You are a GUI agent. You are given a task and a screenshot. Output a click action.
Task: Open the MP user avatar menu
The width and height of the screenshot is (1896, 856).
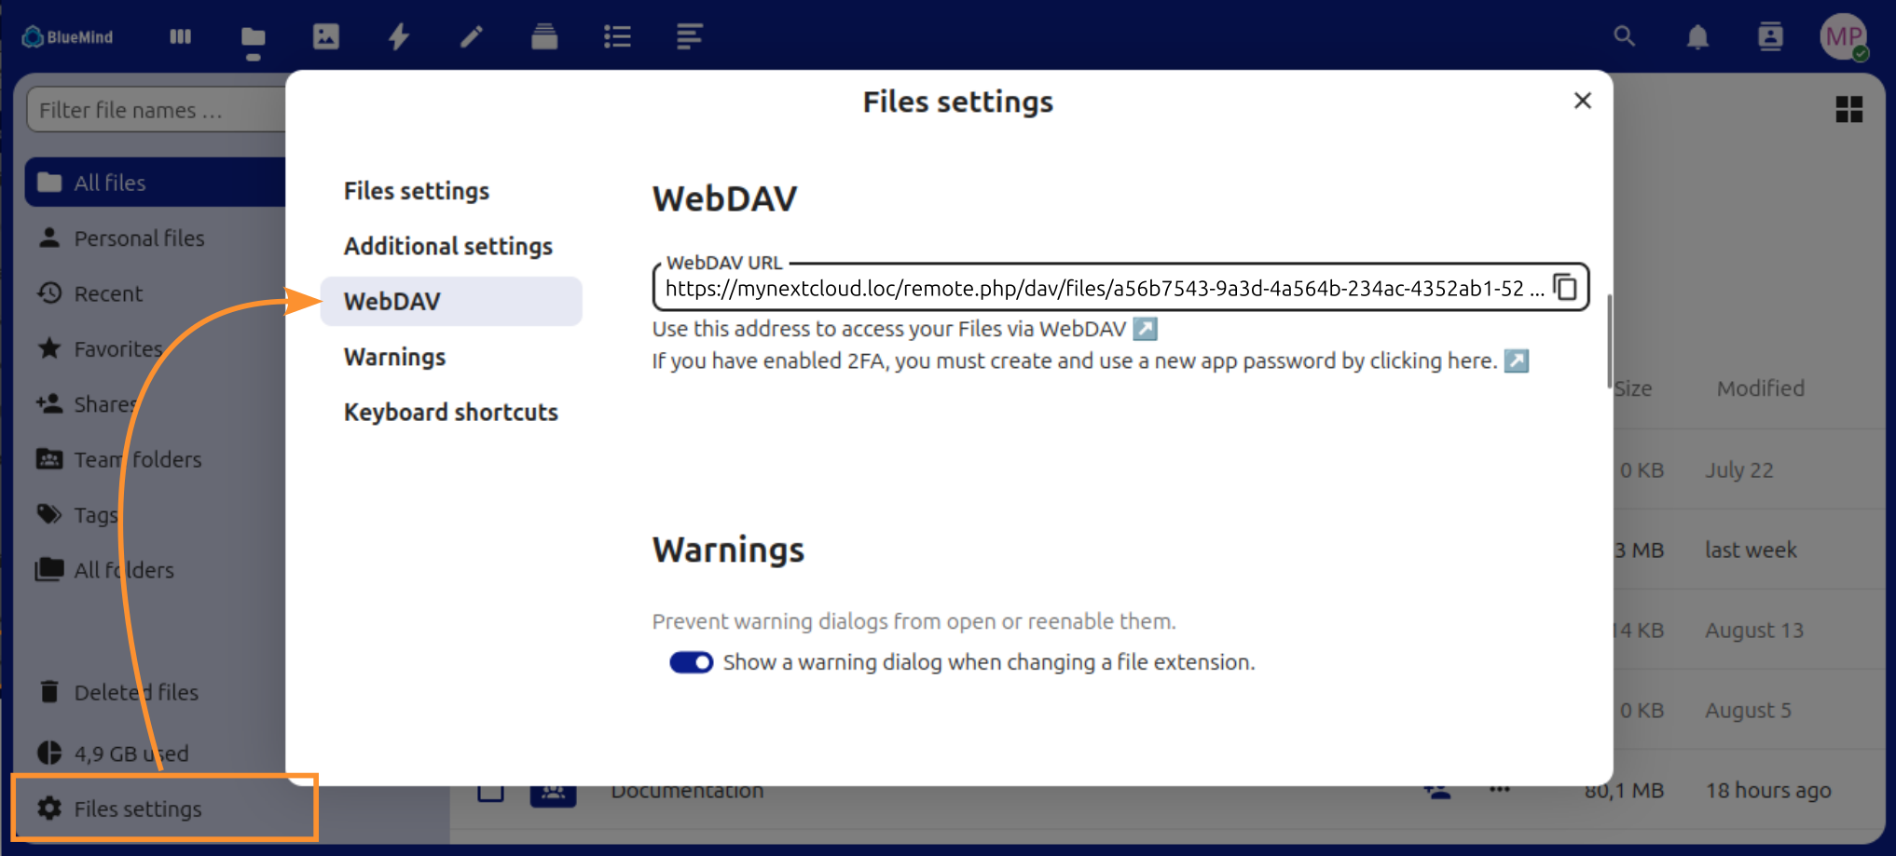(x=1843, y=37)
